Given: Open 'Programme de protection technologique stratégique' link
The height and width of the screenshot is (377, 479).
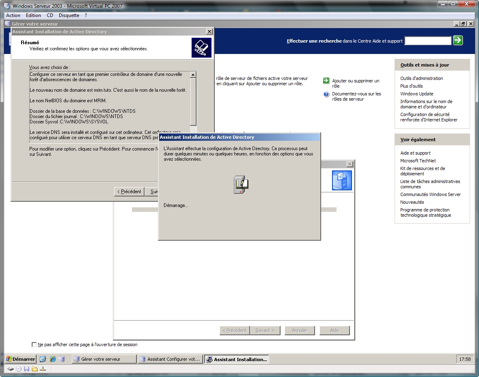Looking at the screenshot, I should [425, 212].
